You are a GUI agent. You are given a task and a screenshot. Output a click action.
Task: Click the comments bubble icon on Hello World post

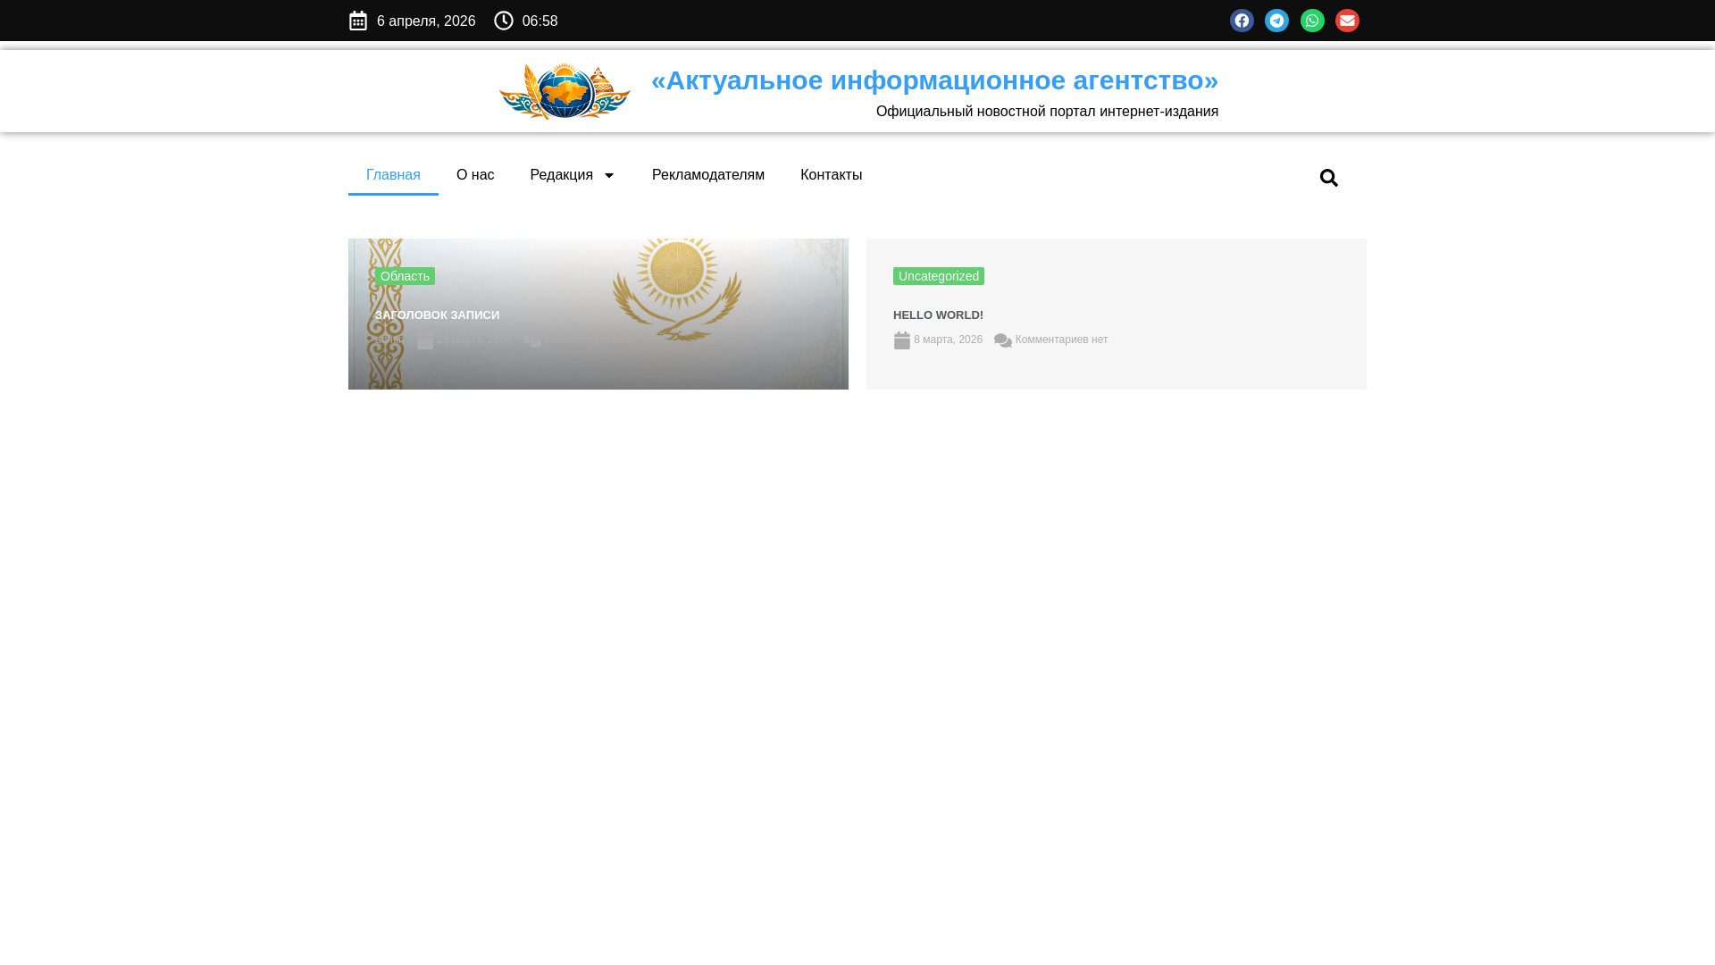coord(1003,340)
